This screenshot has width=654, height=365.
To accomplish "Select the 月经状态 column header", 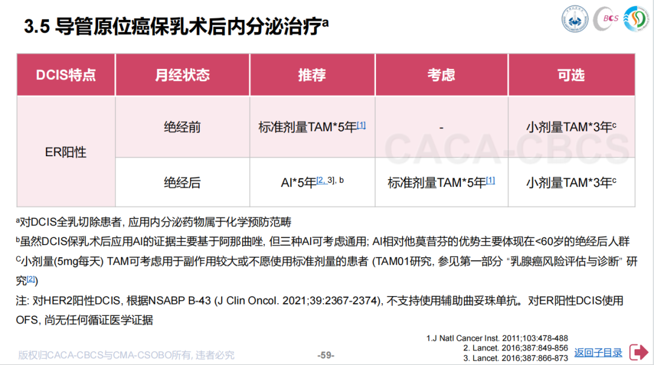I will click(182, 75).
